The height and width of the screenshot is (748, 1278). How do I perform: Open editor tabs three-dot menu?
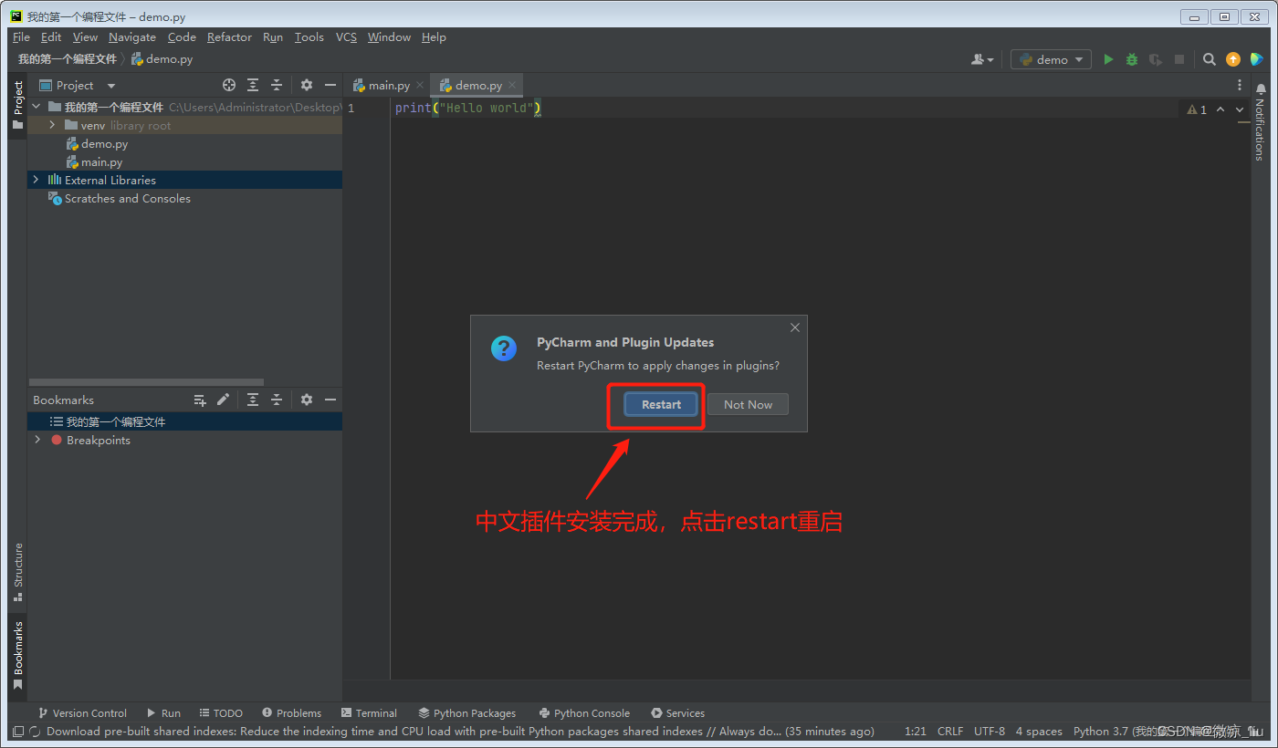(x=1240, y=85)
